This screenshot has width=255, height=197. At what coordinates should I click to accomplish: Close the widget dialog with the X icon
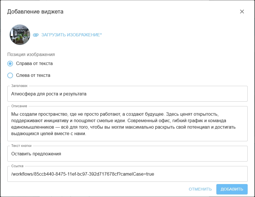[242, 12]
